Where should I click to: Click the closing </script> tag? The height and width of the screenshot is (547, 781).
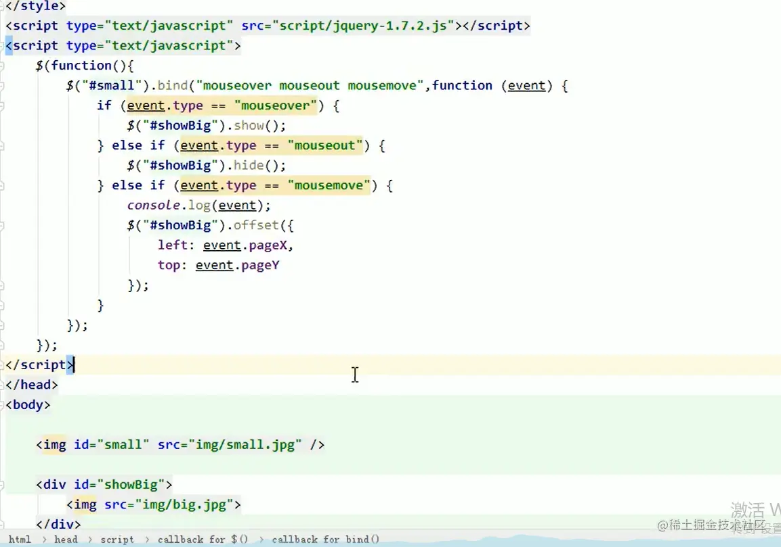coord(39,365)
